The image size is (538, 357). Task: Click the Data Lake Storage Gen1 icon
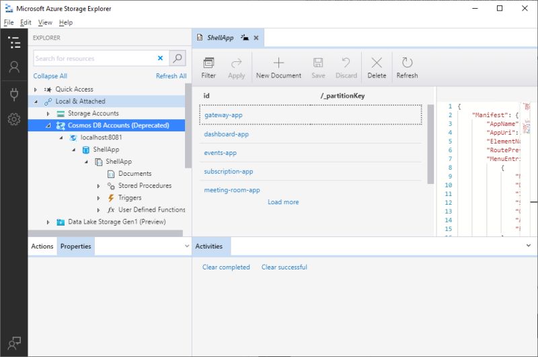(61, 222)
